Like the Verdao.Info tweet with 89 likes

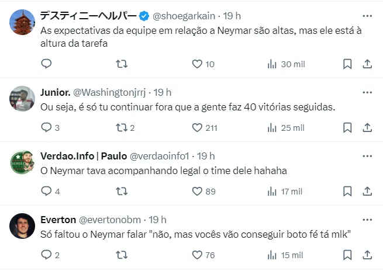(197, 191)
